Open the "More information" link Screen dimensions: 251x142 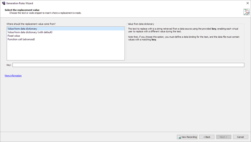13,76
